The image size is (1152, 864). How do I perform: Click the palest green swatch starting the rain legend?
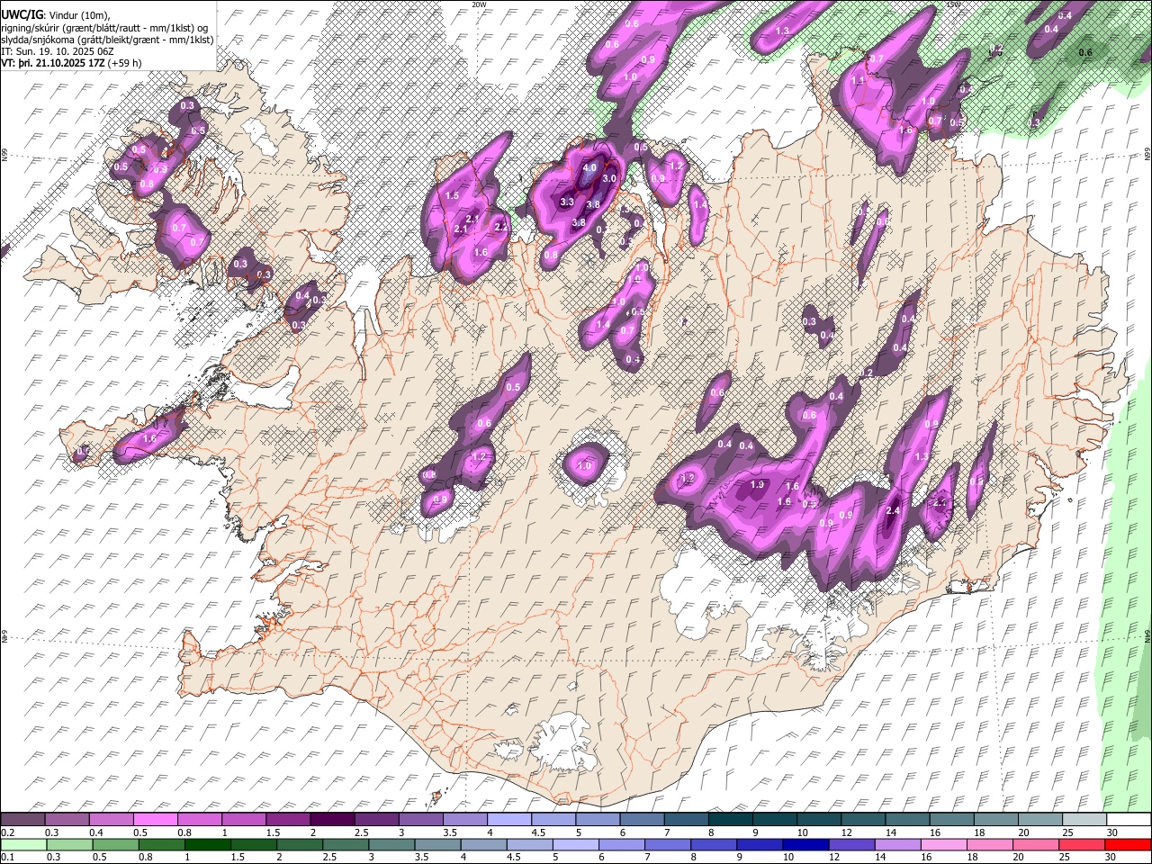[22, 845]
